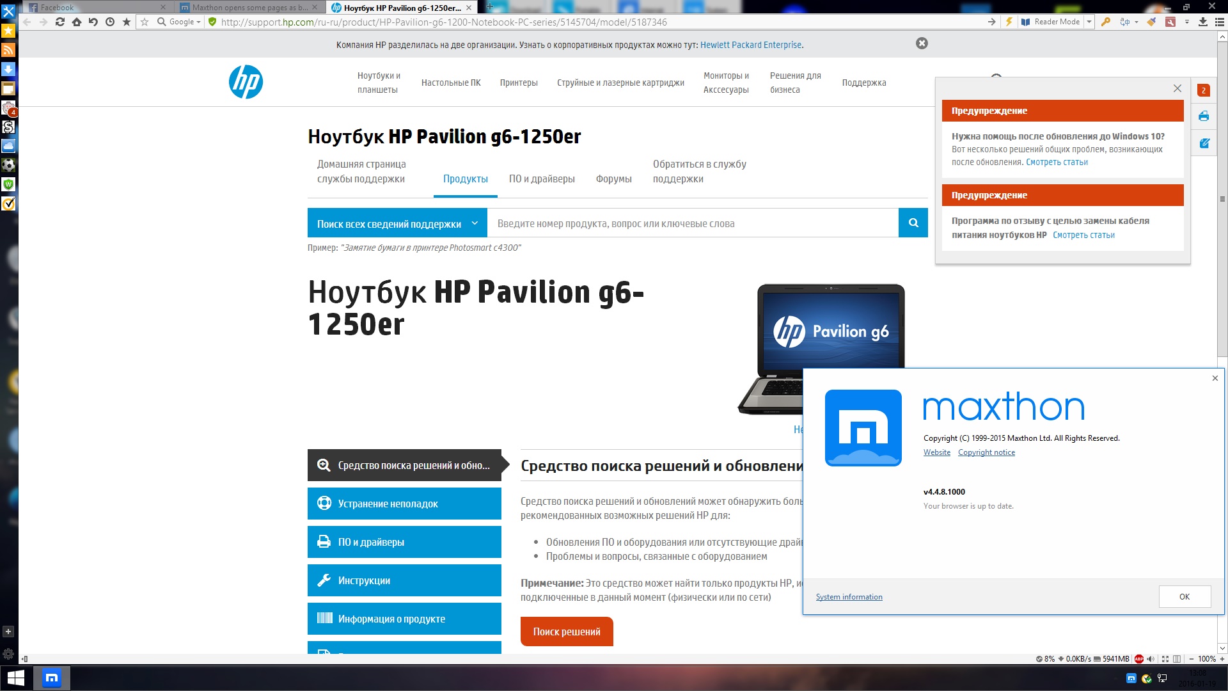Mute sound via status bar speaker icon

[x=1151, y=659]
